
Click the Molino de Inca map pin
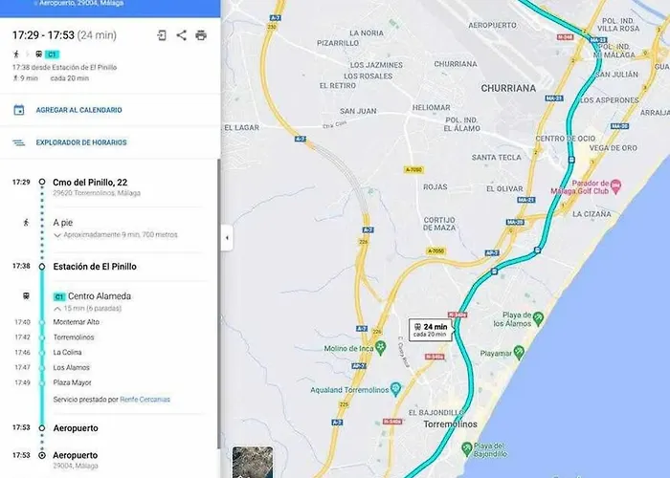coord(380,347)
